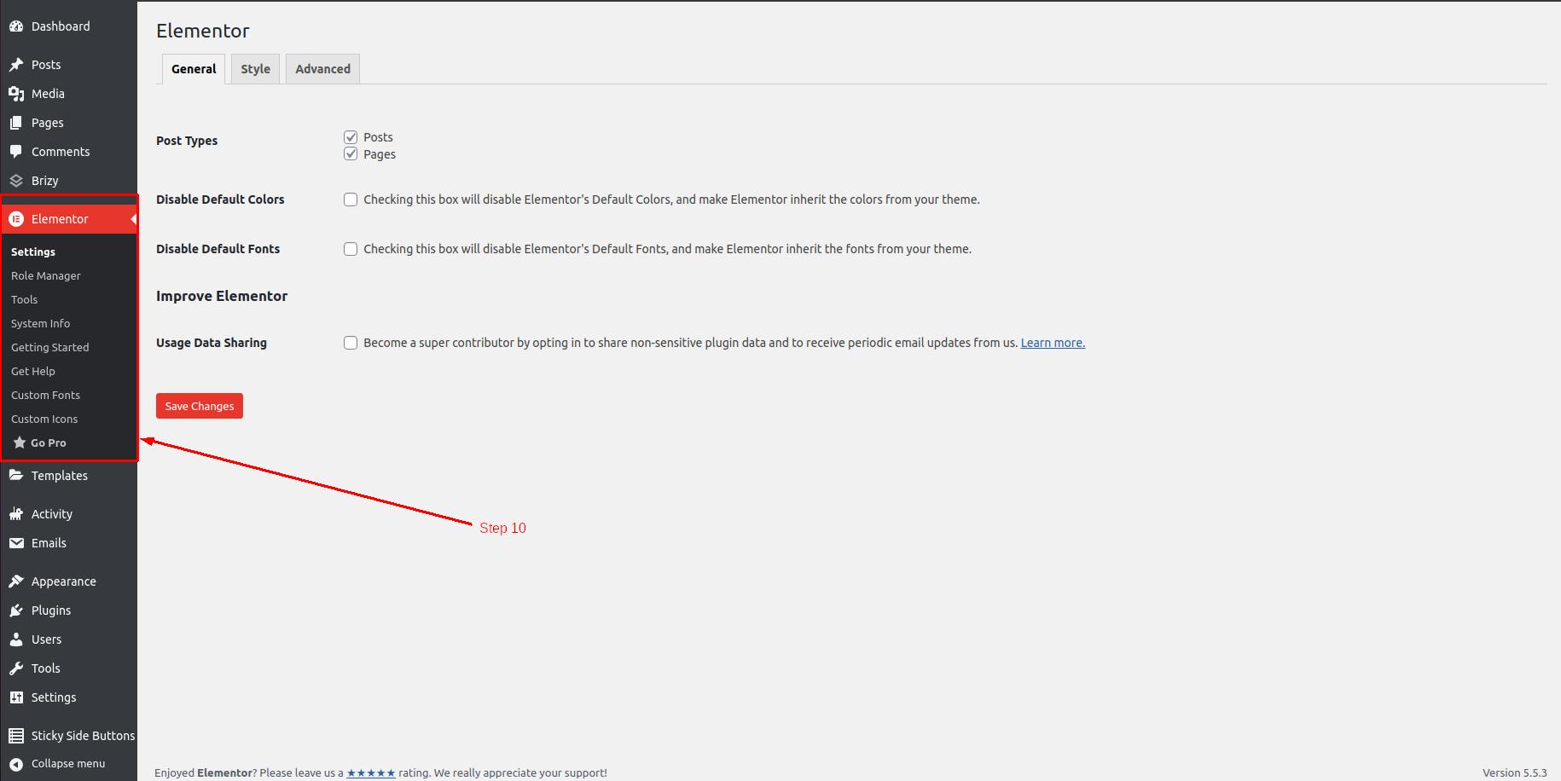Switch to the Advanced tab
The width and height of the screenshot is (1561, 781).
point(322,69)
